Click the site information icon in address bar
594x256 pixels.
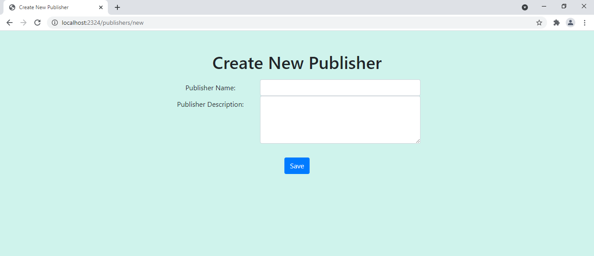click(x=55, y=23)
